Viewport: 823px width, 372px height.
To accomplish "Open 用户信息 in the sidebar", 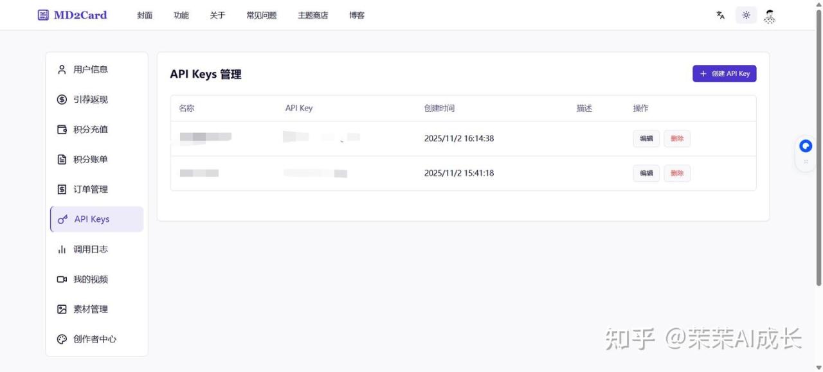I will [x=90, y=69].
